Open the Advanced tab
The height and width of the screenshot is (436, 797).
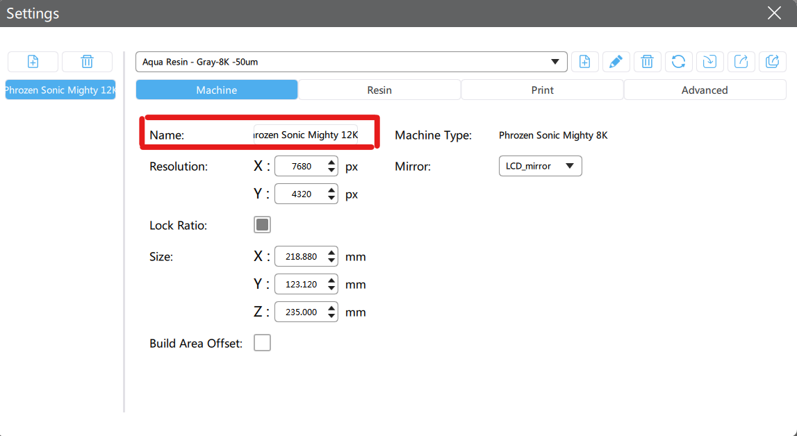[705, 90]
